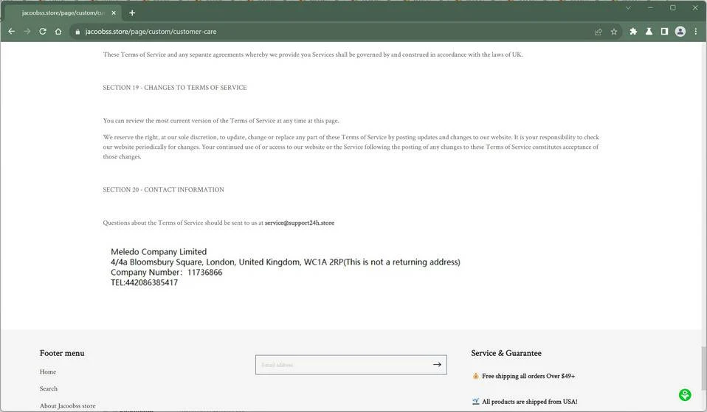Open the Search footer link
This screenshot has width=707, height=412.
pos(49,388)
